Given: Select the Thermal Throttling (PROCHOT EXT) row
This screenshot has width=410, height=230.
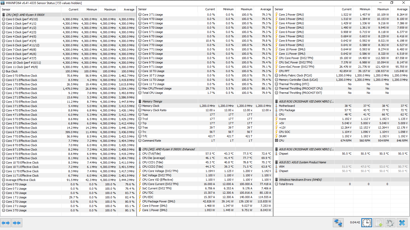Looking at the screenshot, I should pos(341,93).
